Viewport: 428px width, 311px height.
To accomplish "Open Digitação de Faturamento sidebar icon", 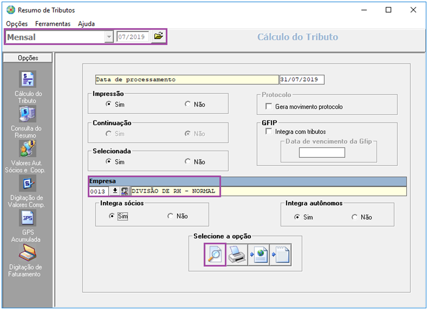I will [x=28, y=253].
